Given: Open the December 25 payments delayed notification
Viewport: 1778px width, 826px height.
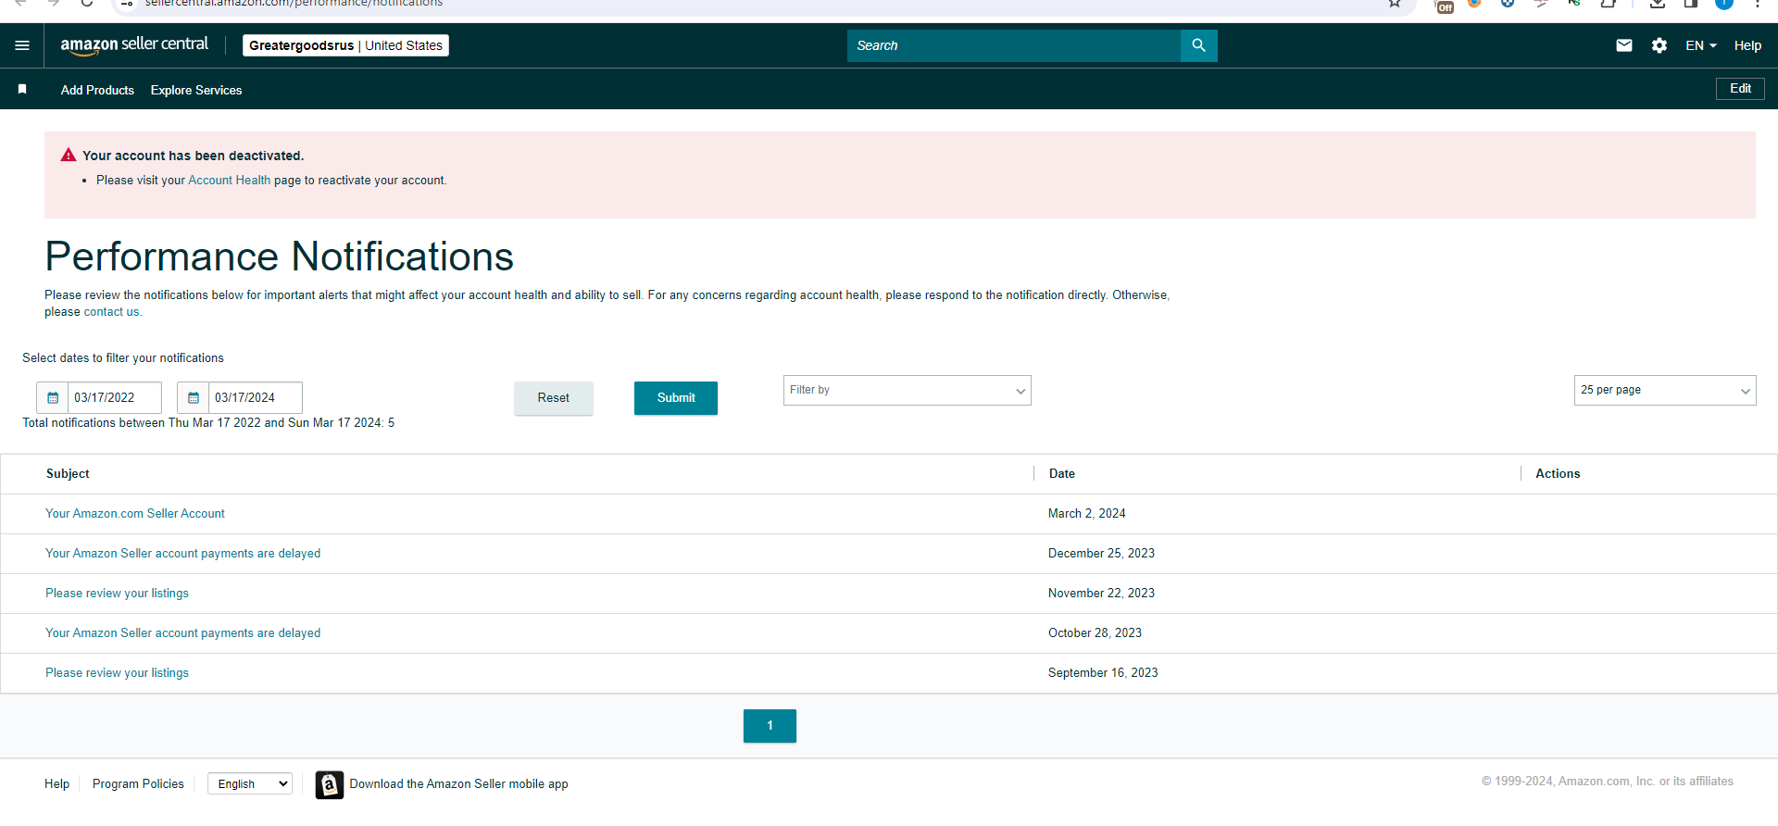Looking at the screenshot, I should pyautogui.click(x=183, y=553).
